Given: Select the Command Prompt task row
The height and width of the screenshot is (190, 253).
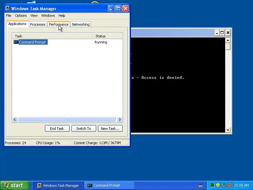Looking at the screenshot, I should [x=67, y=42].
